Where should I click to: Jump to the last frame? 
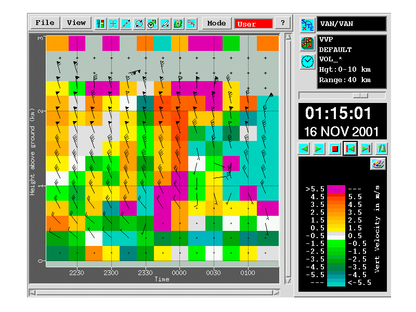tap(366, 149)
